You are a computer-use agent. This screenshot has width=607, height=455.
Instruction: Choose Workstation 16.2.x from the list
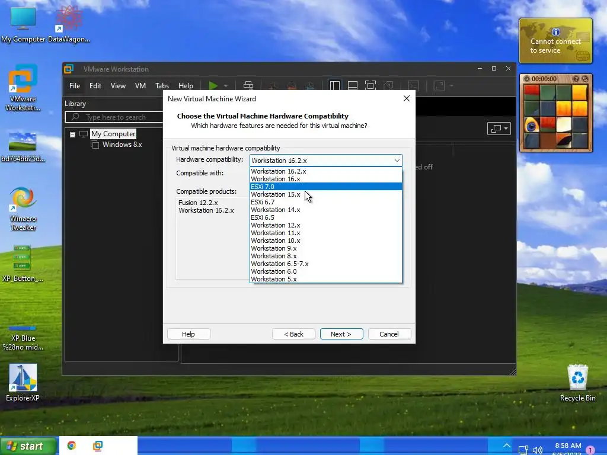(x=326, y=171)
